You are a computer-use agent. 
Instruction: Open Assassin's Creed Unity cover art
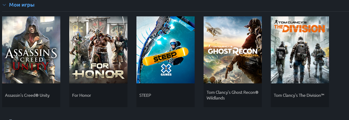click(31, 50)
